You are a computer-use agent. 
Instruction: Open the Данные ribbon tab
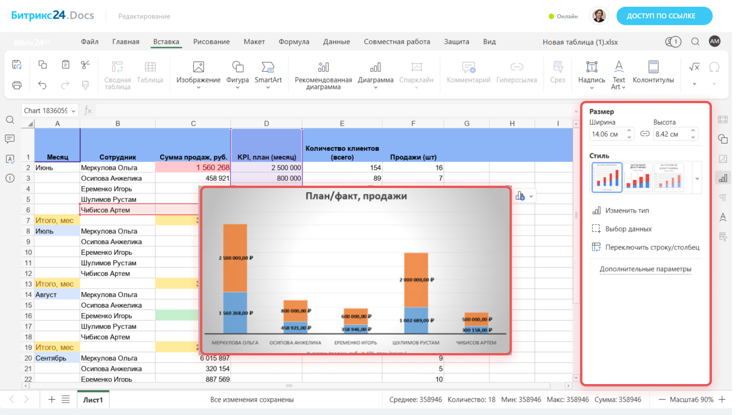point(336,42)
